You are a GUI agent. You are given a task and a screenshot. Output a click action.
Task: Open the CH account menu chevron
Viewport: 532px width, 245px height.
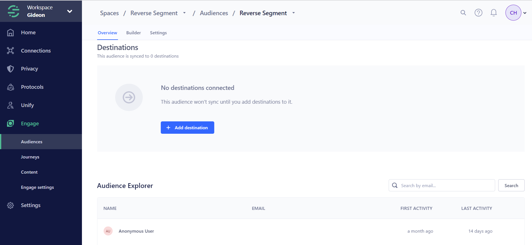525,13
